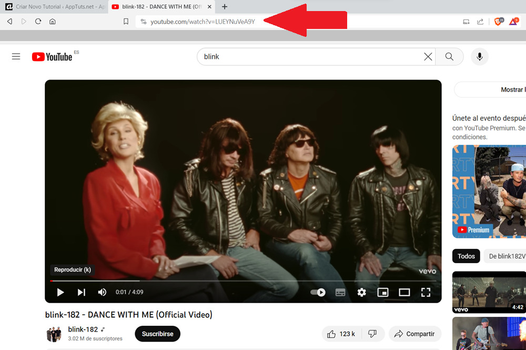Switch to theater mode
Viewport: 526px width, 350px height.
pos(404,292)
